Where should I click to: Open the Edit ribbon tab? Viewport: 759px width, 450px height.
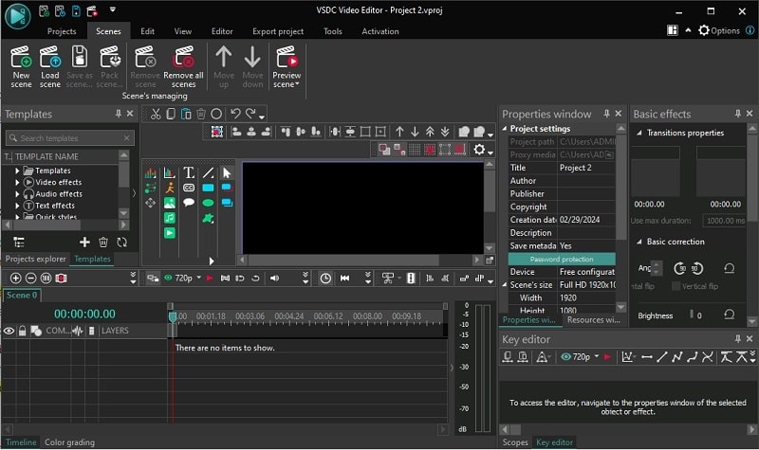[x=148, y=31]
